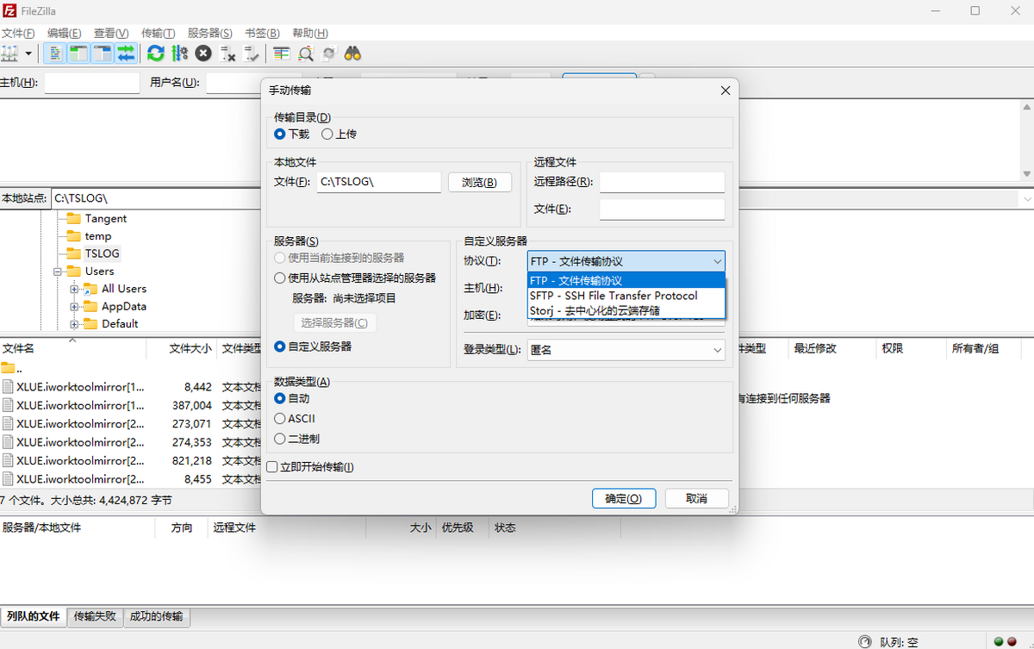Switch to the 成功的传输 tab

tap(157, 616)
